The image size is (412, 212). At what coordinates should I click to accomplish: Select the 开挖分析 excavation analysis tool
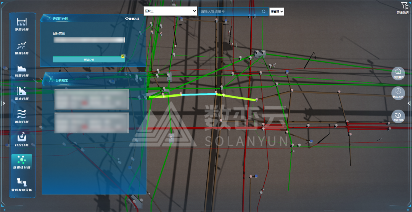[21, 139]
